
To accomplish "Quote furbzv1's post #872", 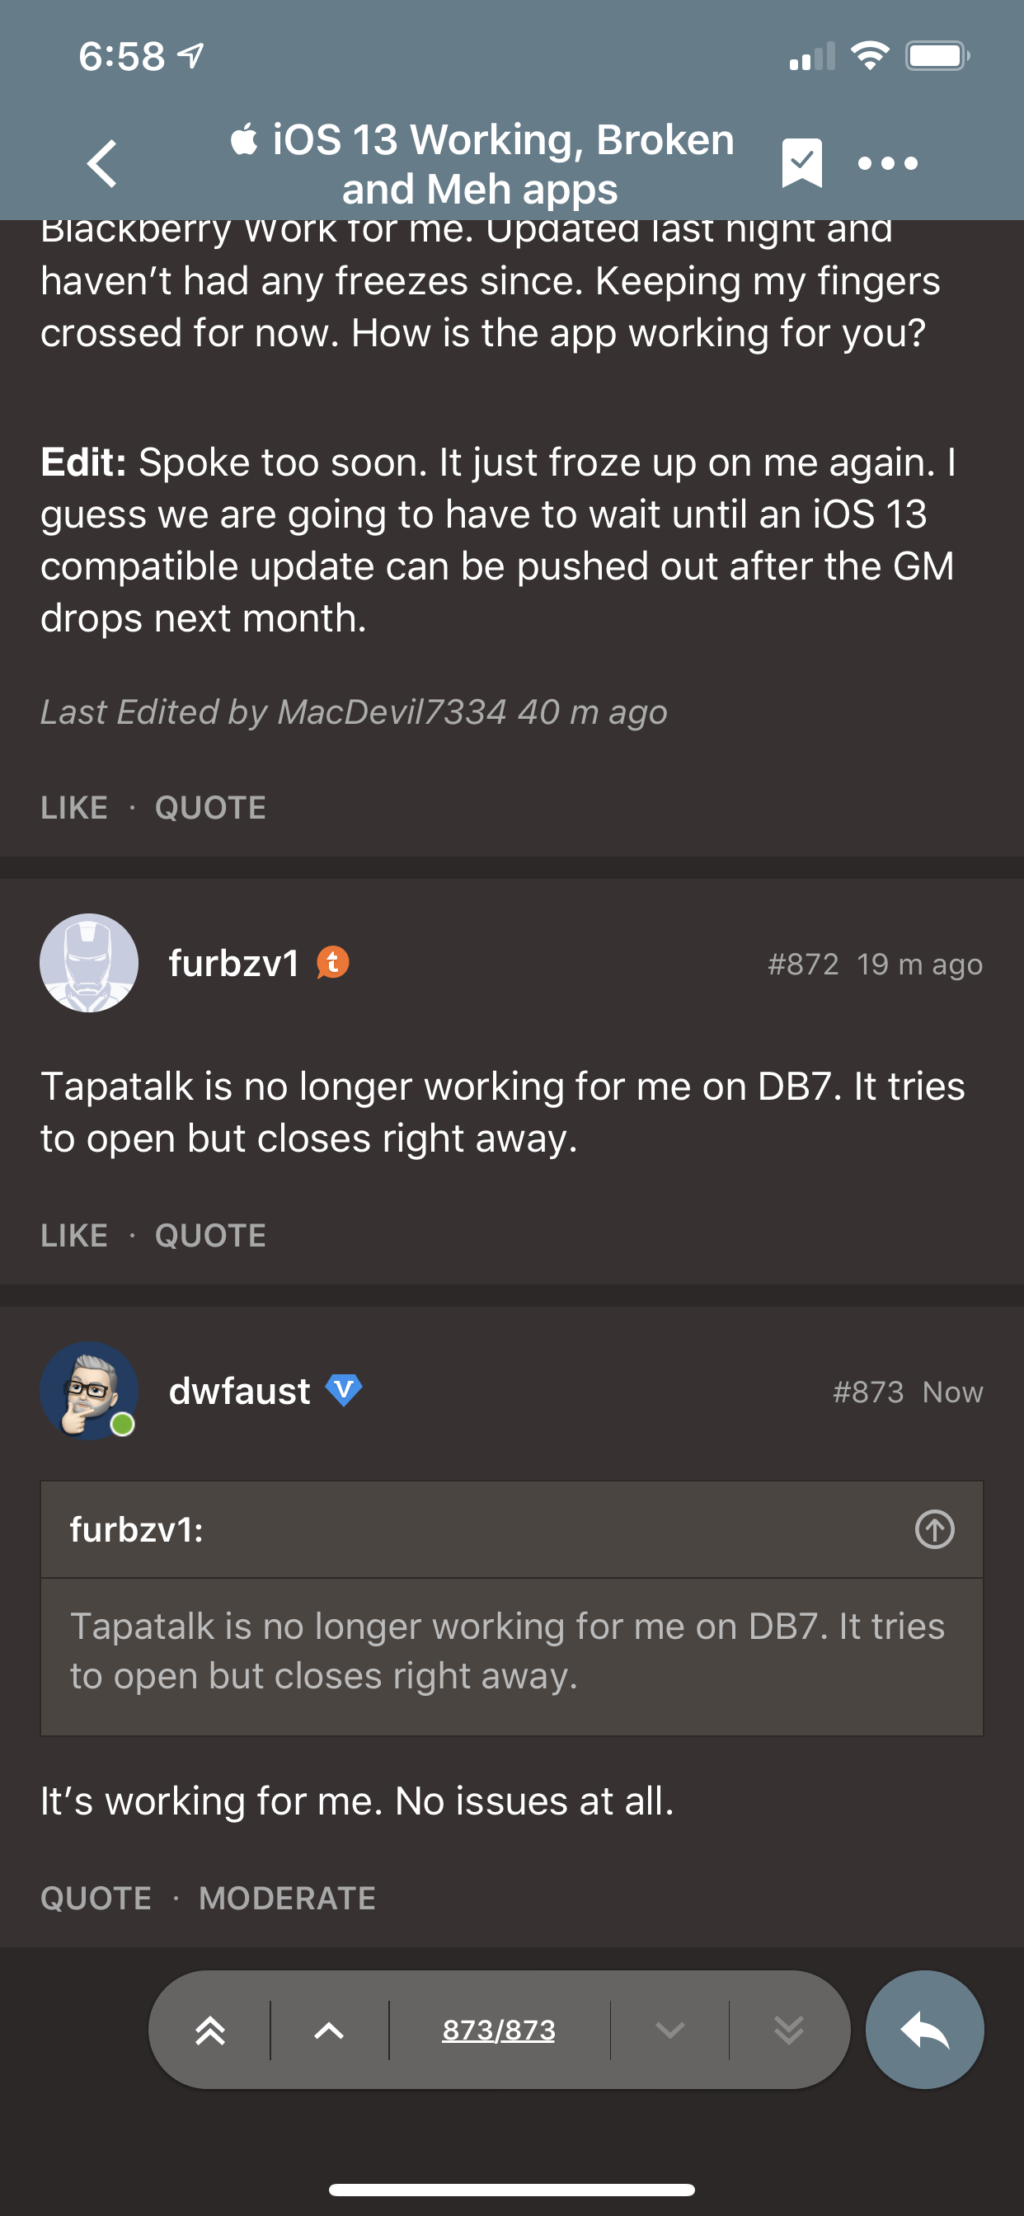I will pos(210,1235).
